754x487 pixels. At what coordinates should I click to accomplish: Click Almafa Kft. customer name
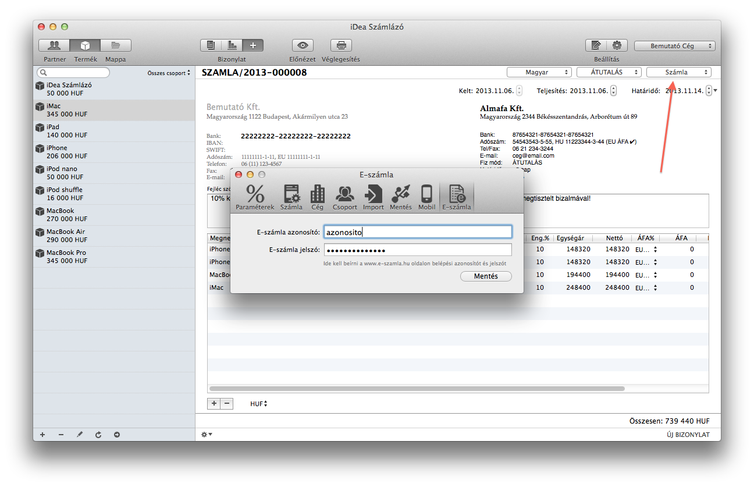502,108
